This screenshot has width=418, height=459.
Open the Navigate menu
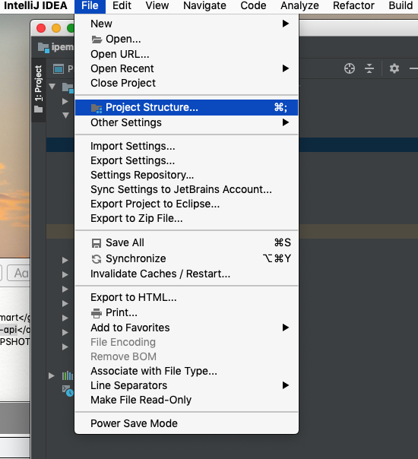(x=204, y=6)
